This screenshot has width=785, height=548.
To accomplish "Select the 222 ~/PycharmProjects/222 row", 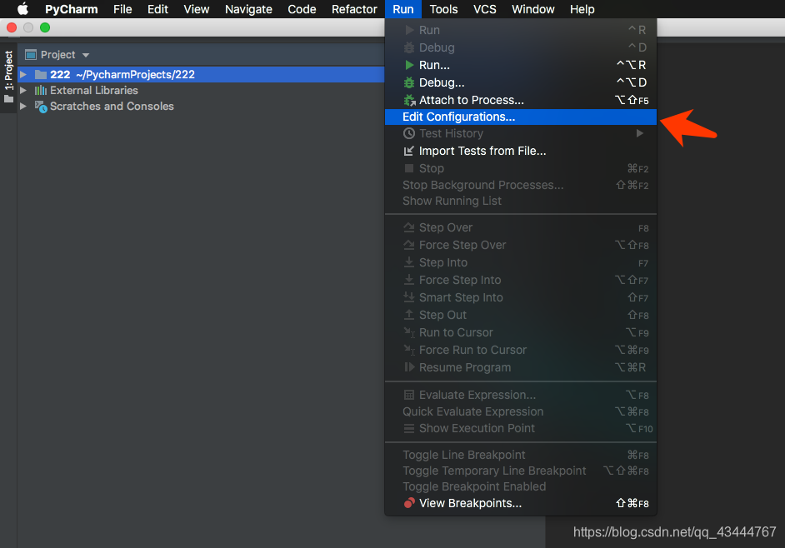I will coord(202,75).
